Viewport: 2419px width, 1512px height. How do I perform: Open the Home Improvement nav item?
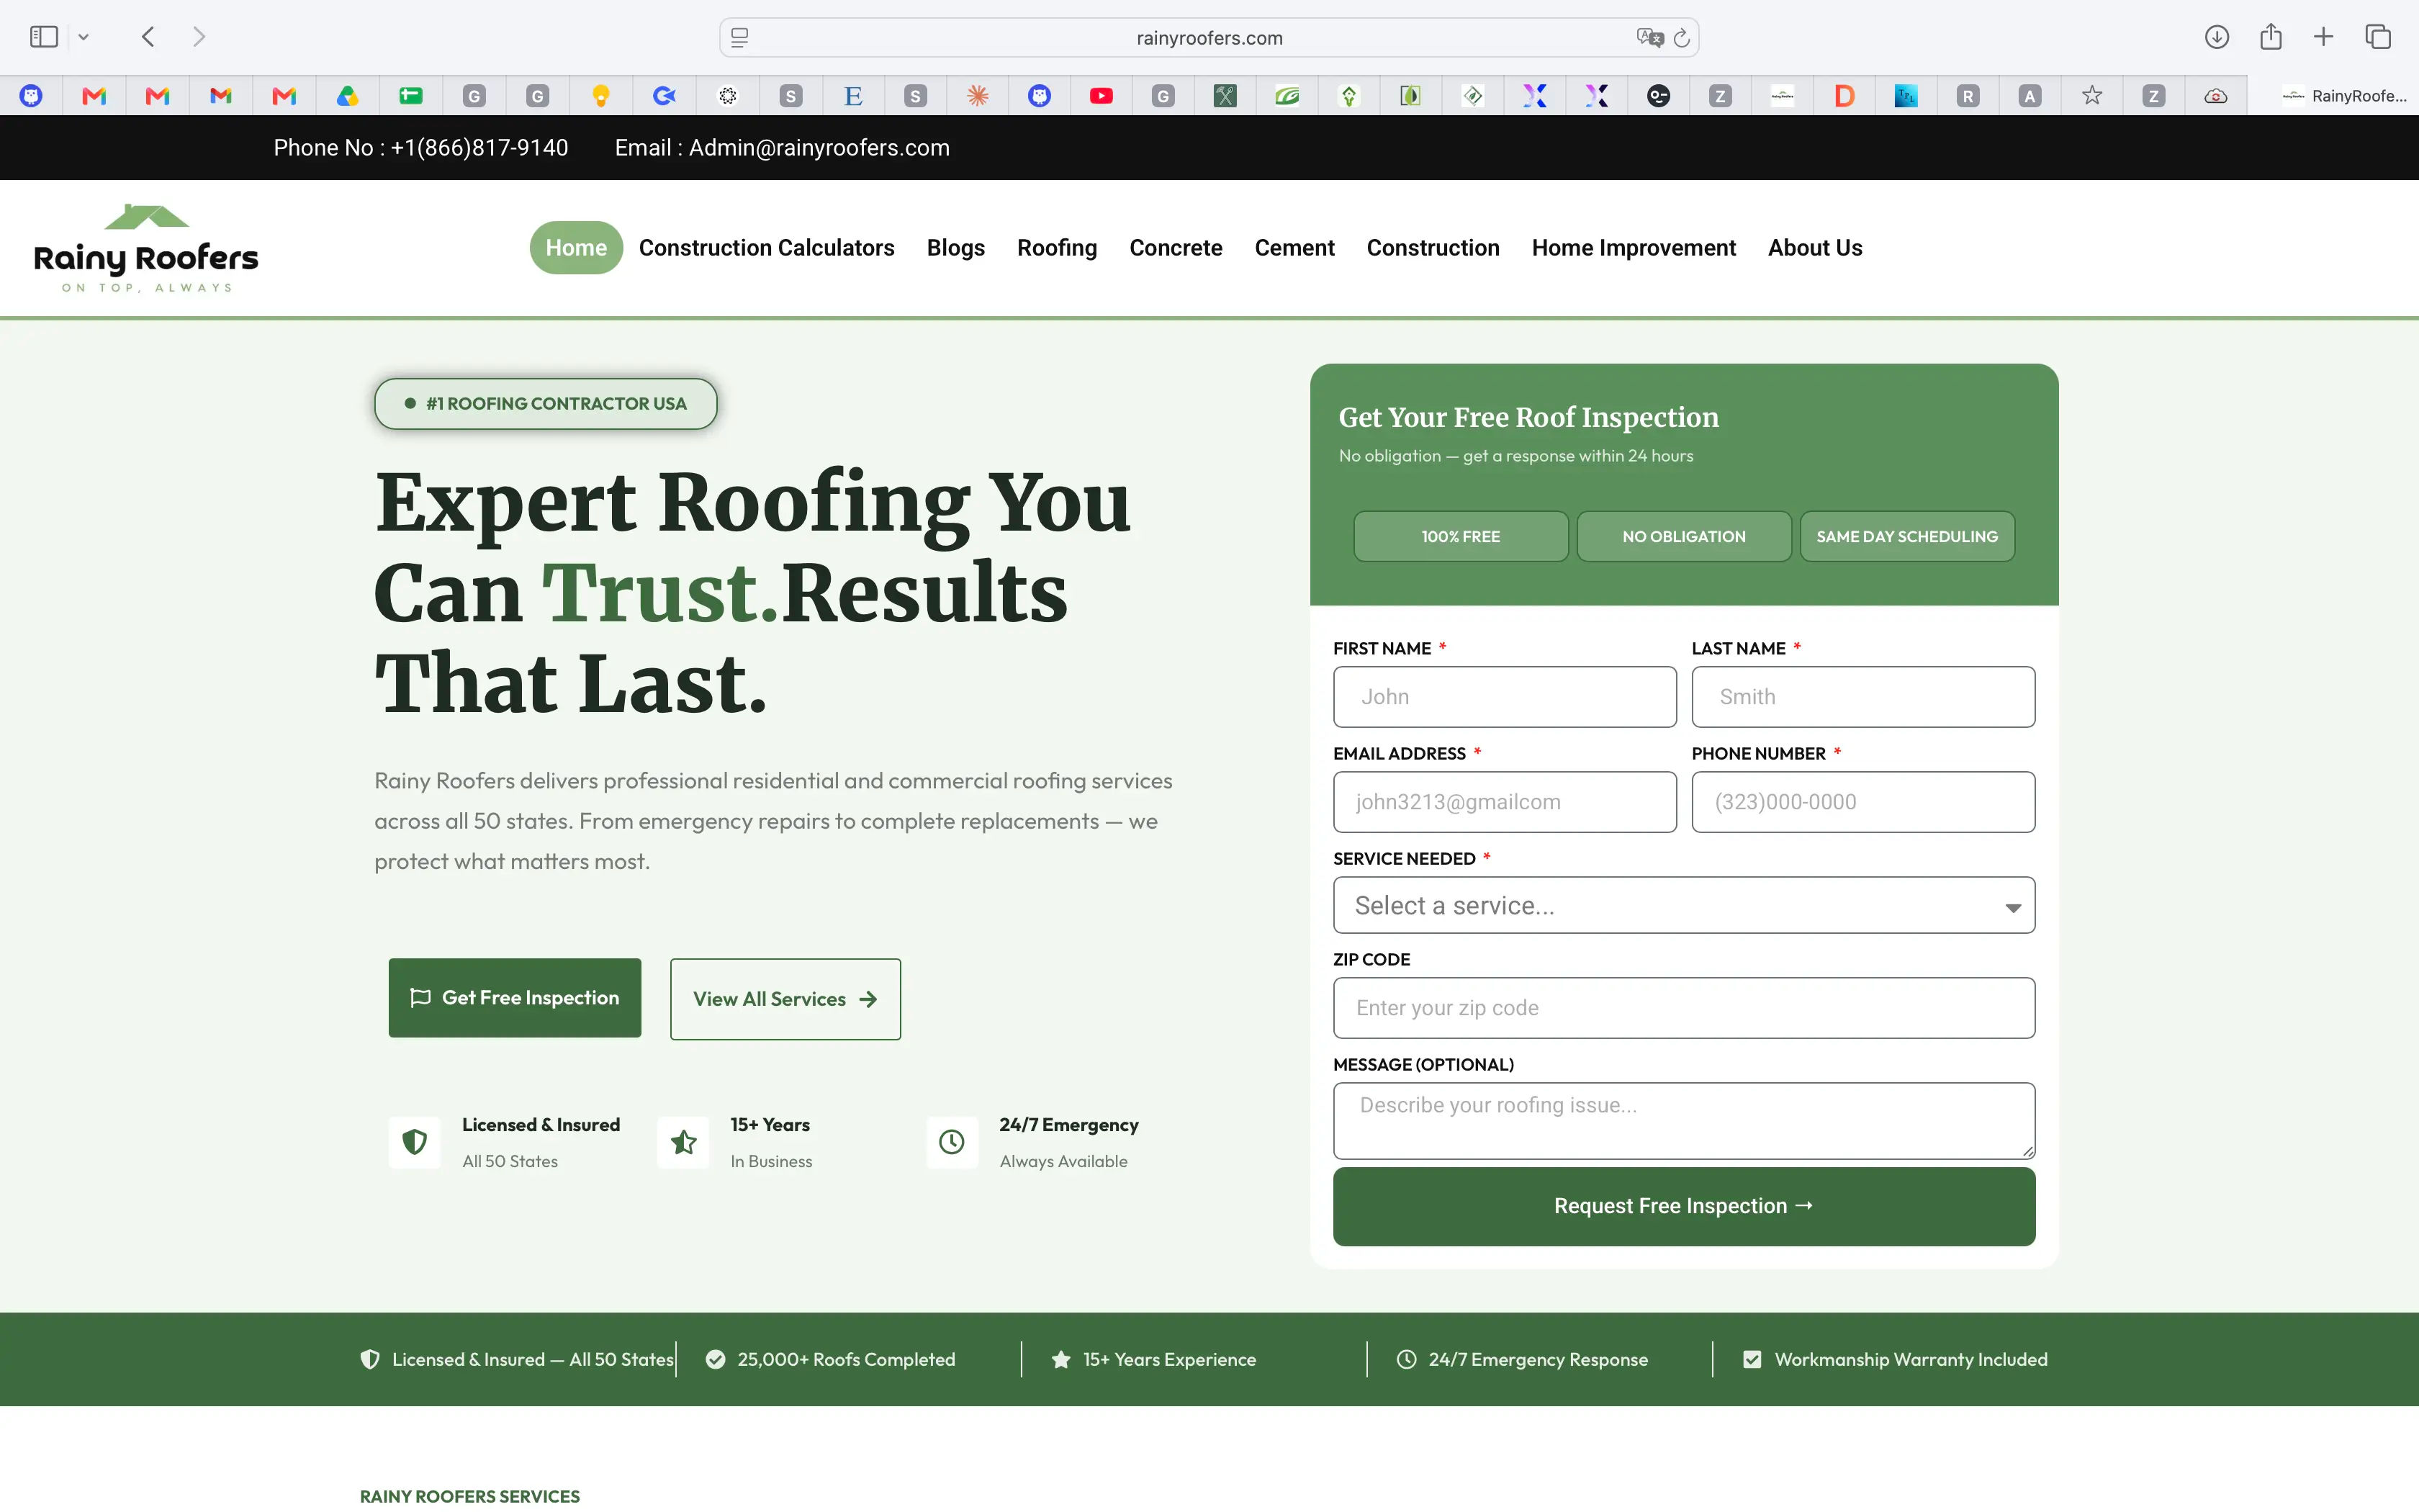pos(1634,248)
